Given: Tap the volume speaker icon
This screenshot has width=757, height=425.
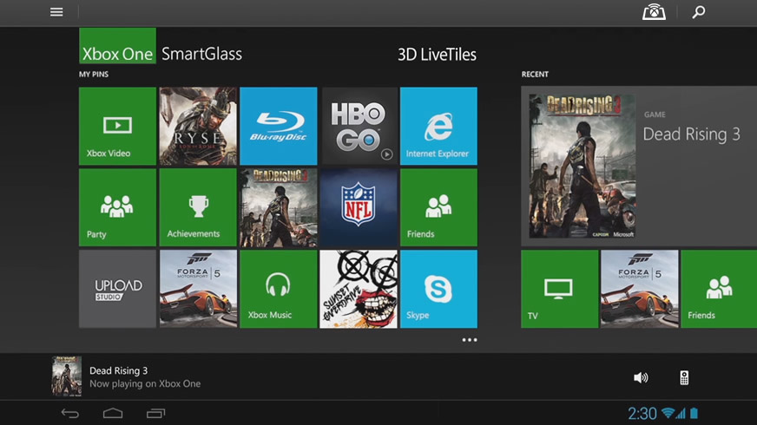Looking at the screenshot, I should point(641,377).
